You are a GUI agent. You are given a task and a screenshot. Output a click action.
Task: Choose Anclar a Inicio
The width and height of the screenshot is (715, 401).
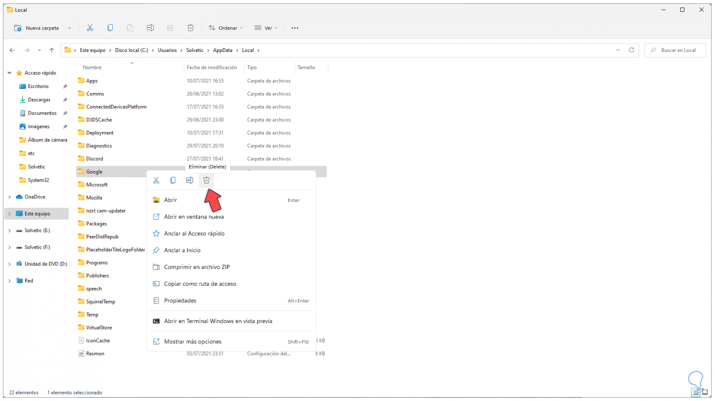click(231, 250)
